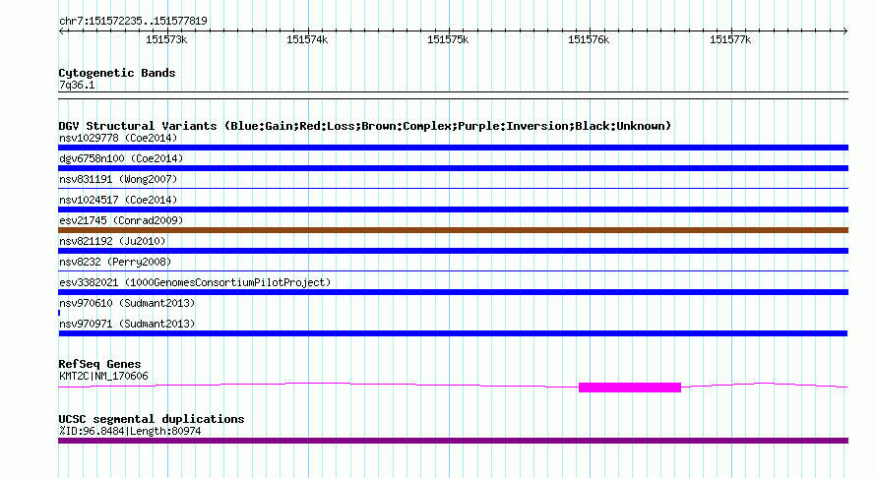
Task: Open variant label nsv8232 (Perry2008)
Action: 115,262
